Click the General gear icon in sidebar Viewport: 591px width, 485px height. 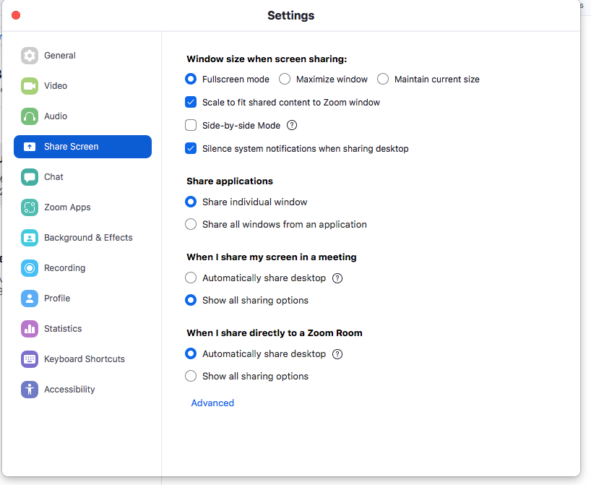[x=30, y=56]
